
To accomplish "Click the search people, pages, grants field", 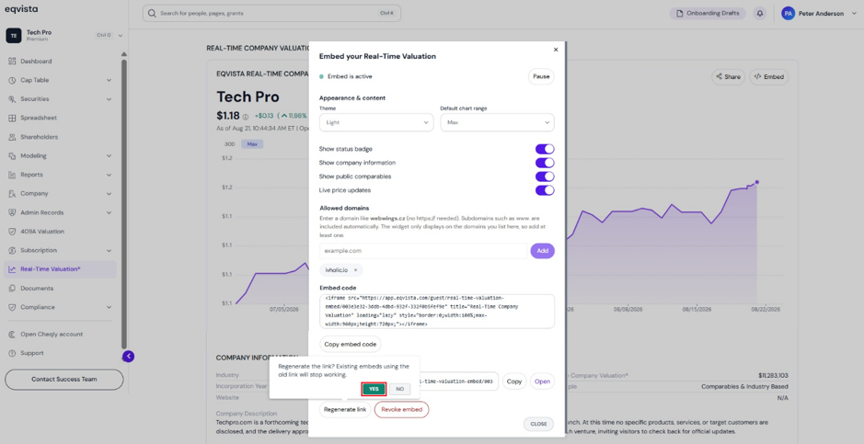I will pyautogui.click(x=271, y=13).
